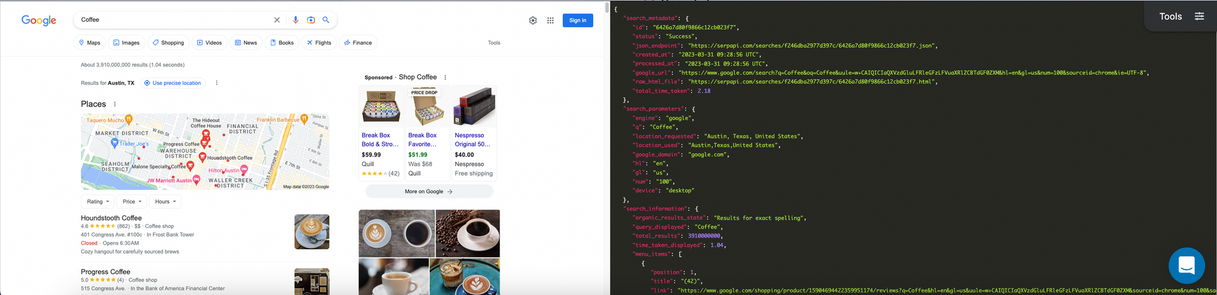Click the json_endpoint URL in JSON
1217x295 pixels.
[x=812, y=46]
